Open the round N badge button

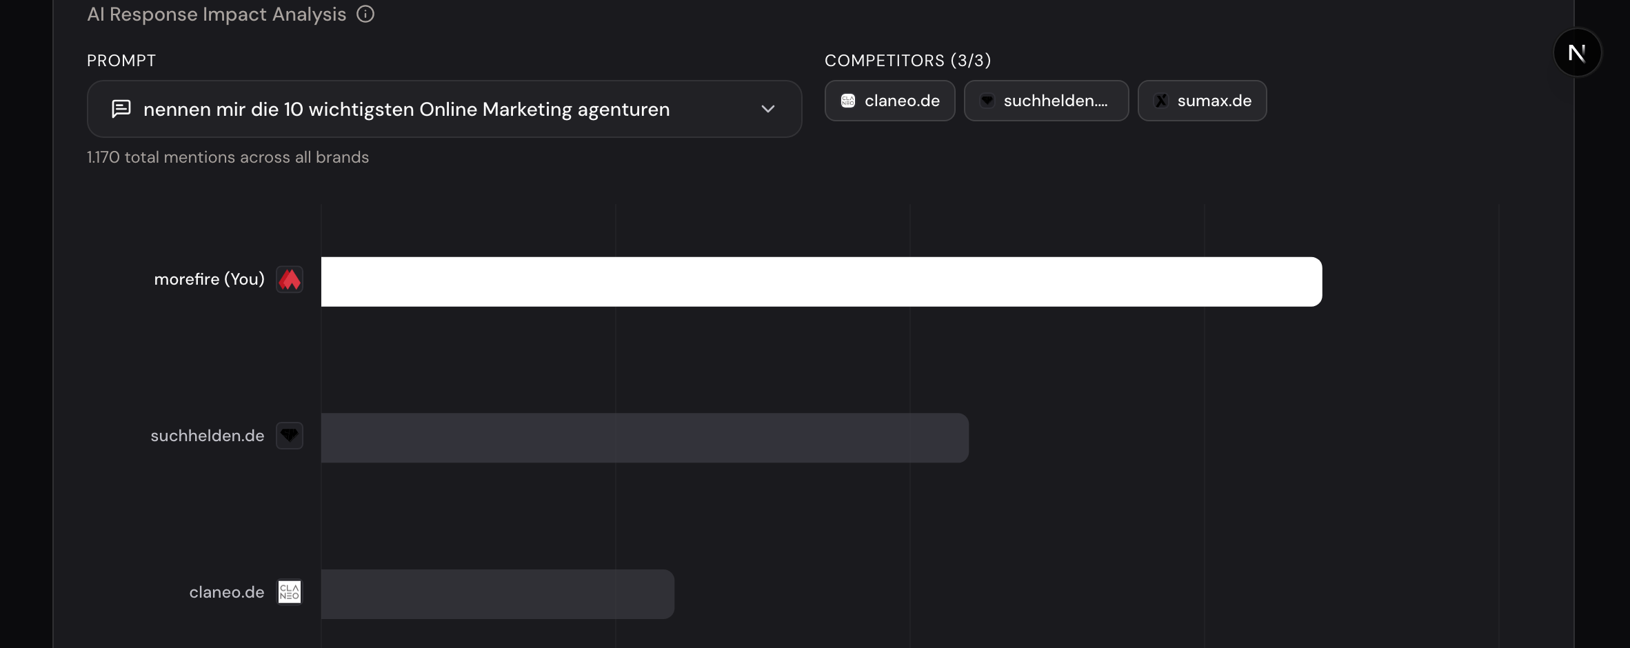pos(1577,52)
